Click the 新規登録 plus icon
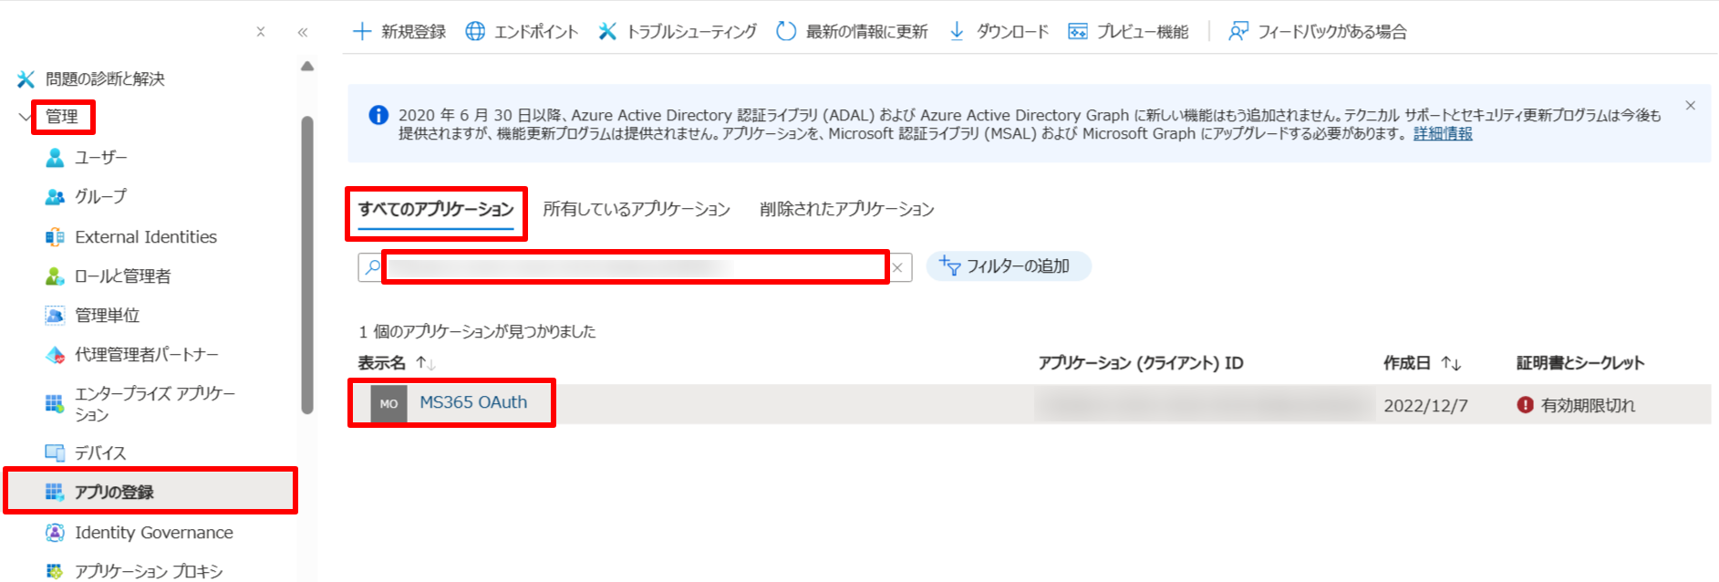 click(x=362, y=31)
